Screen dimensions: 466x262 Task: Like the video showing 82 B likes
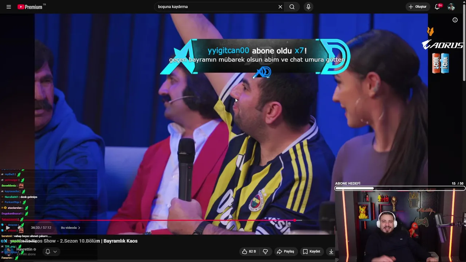tap(249, 251)
